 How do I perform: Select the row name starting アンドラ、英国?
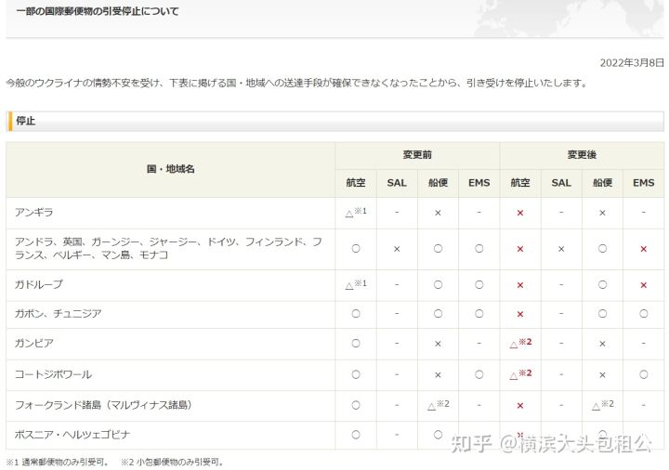pyautogui.click(x=168, y=248)
